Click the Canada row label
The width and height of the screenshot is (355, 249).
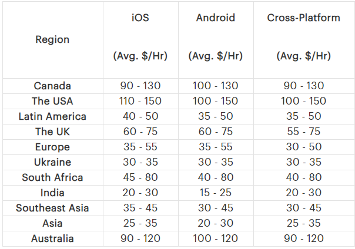pos(52,86)
